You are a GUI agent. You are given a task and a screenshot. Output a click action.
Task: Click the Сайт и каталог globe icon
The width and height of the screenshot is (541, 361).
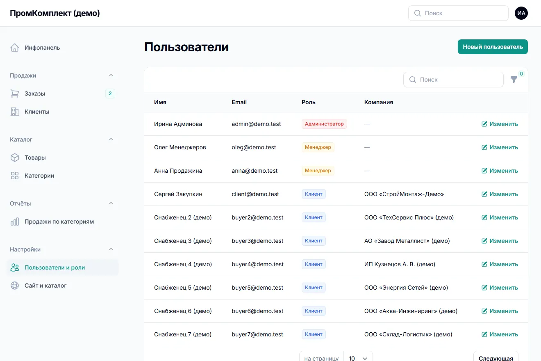click(15, 286)
